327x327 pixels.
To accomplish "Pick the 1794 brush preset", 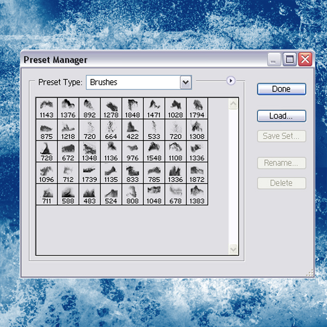I will click(197, 108).
